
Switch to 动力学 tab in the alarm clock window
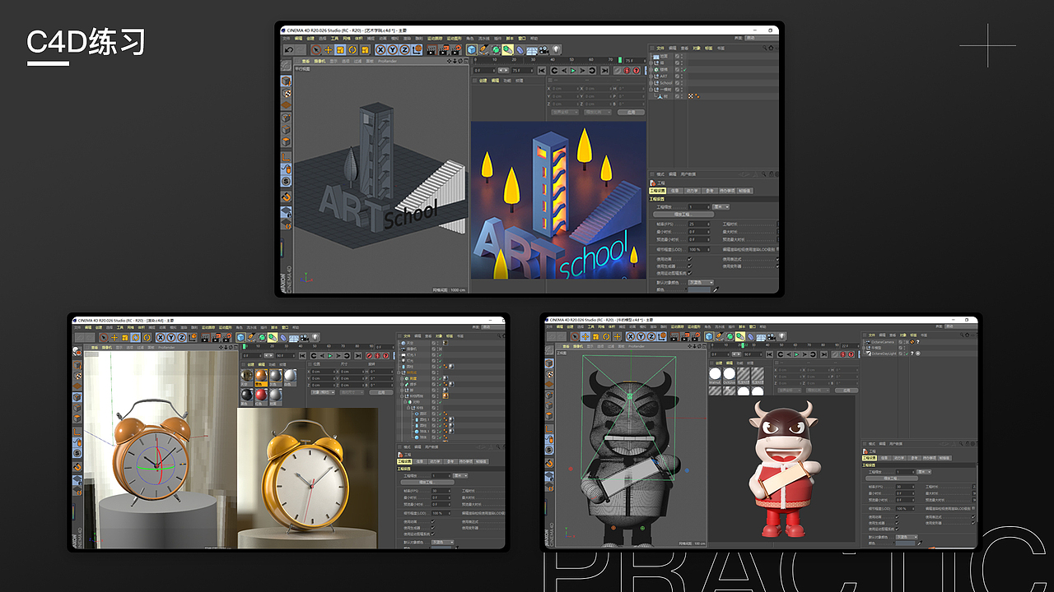coord(436,461)
